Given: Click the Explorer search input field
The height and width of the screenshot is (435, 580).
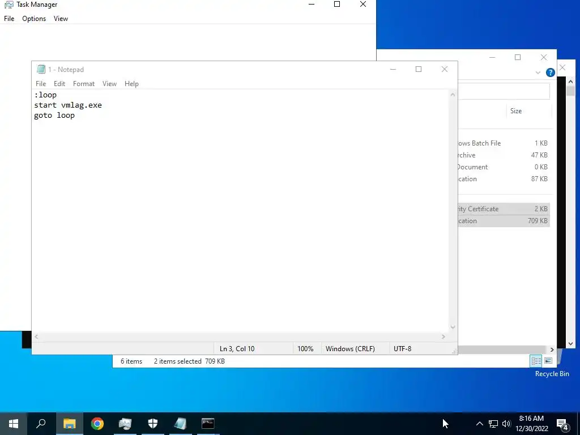Looking at the screenshot, I should 504,91.
